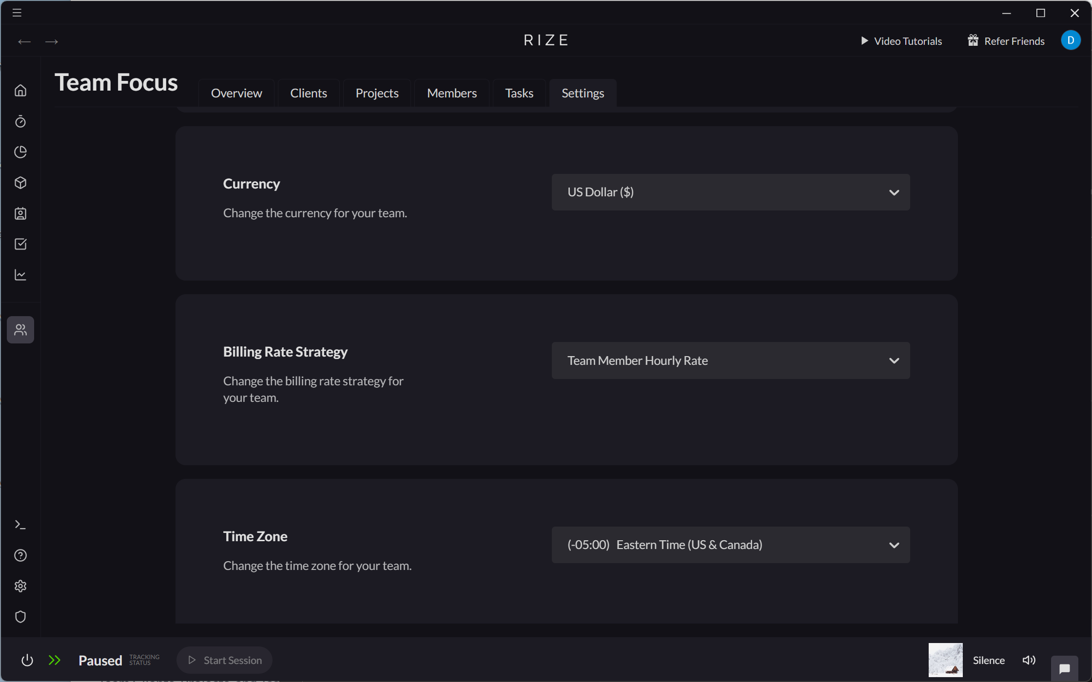Switch to the Clients tab

309,93
